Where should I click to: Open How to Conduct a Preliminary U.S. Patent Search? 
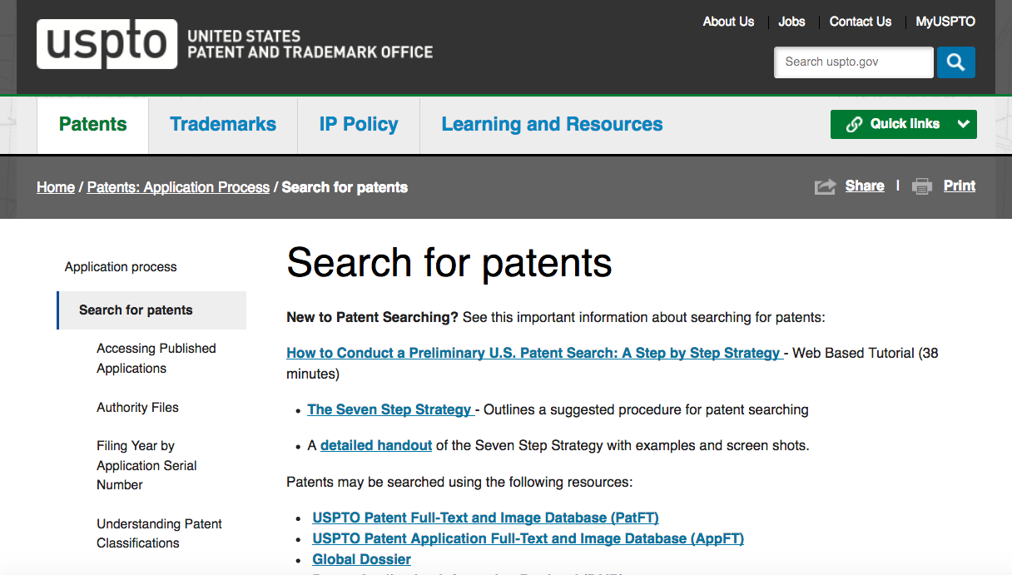[x=533, y=353]
